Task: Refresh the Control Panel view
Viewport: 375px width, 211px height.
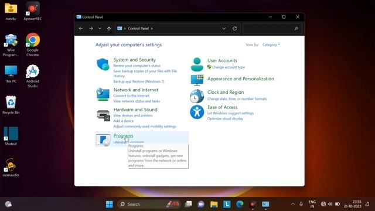Action: coord(234,29)
